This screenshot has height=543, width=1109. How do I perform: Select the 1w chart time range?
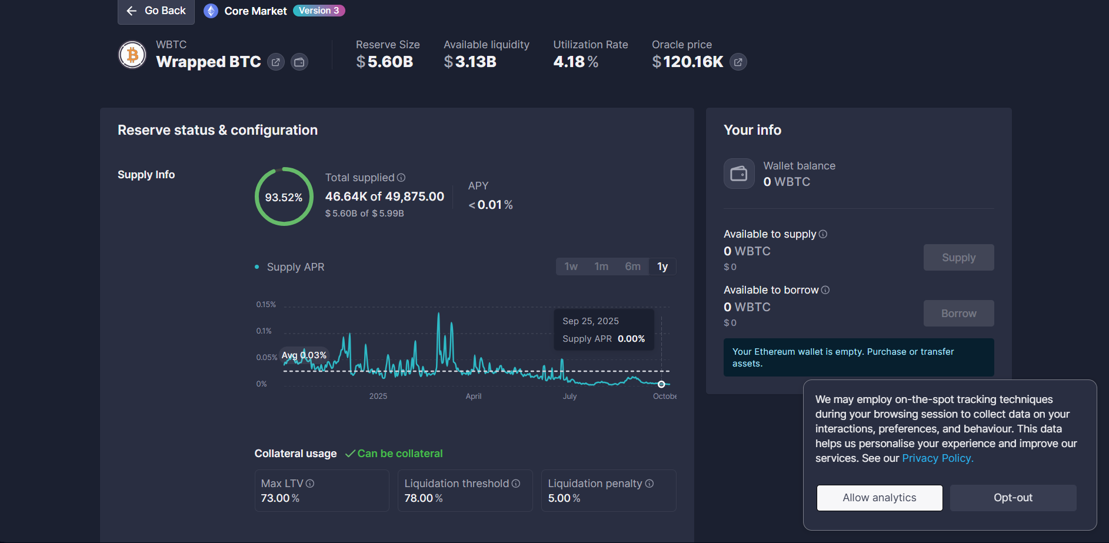point(571,266)
